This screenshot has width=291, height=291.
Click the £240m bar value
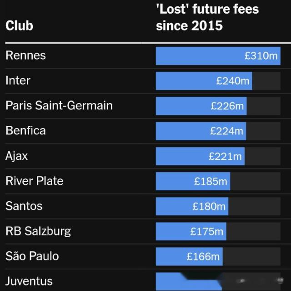coord(233,81)
